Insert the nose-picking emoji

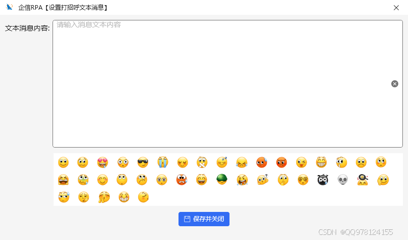84,197
